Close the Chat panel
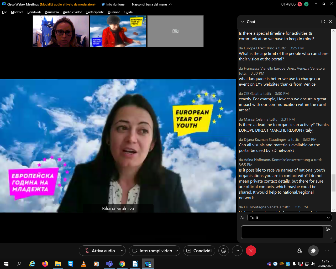This screenshot has width=336, height=269. pos(330,22)
